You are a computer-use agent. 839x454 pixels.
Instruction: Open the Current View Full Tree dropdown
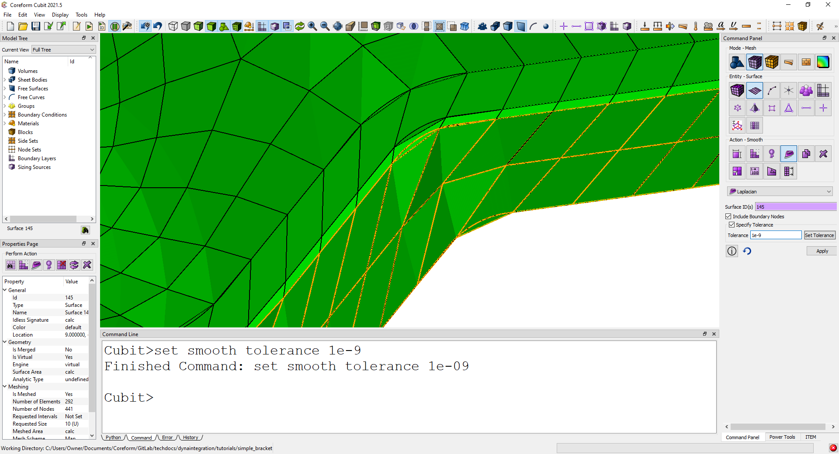(63, 50)
